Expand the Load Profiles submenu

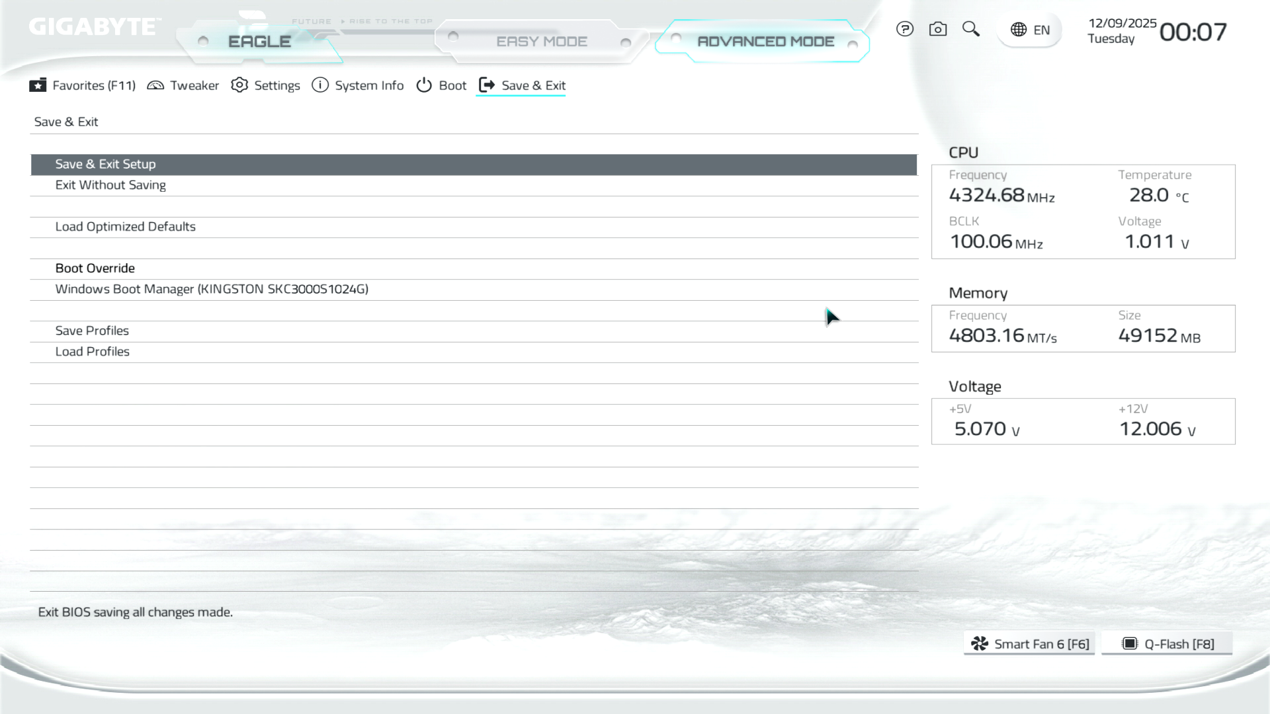(93, 352)
